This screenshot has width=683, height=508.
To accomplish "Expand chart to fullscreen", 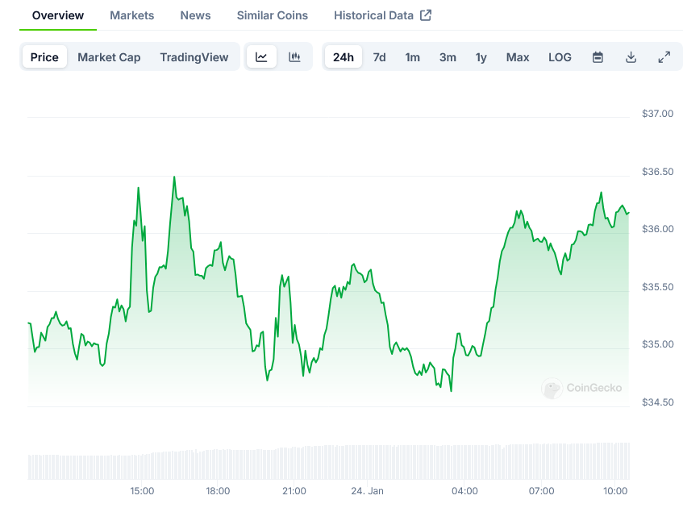I will tap(664, 57).
